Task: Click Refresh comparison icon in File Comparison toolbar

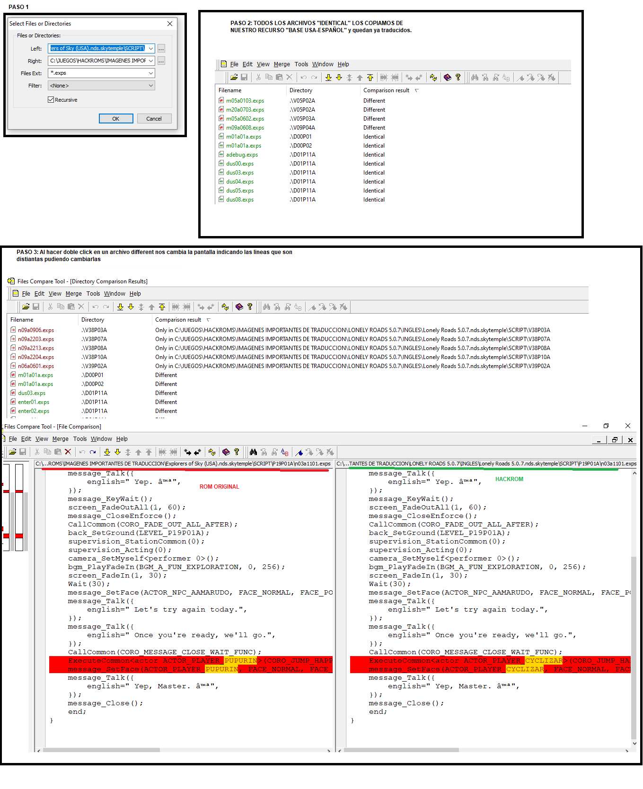Action: tap(212, 452)
